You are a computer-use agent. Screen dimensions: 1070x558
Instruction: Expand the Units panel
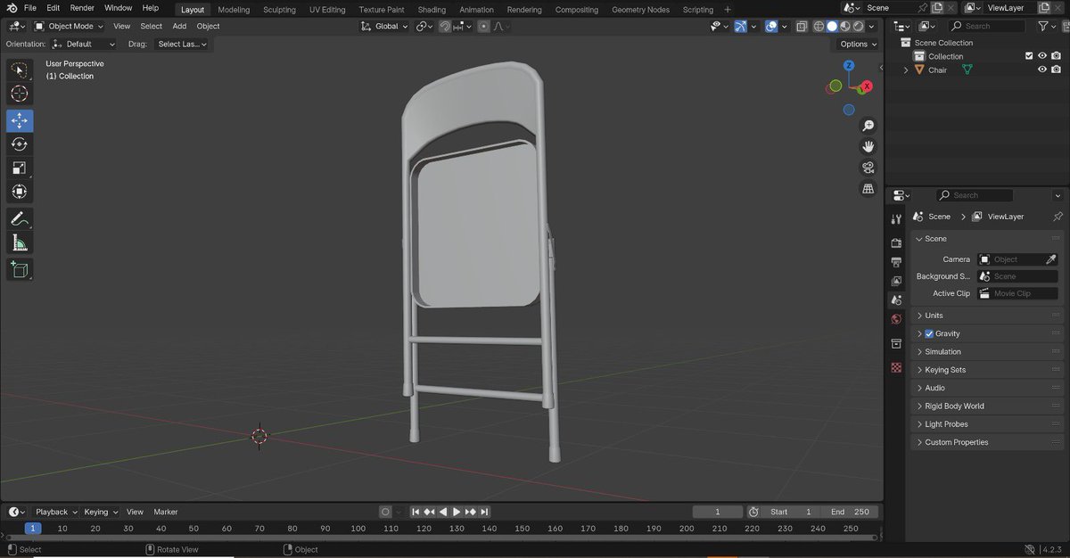(x=988, y=316)
